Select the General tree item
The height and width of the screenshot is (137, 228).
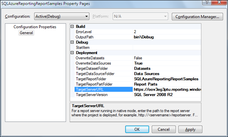point(26,33)
